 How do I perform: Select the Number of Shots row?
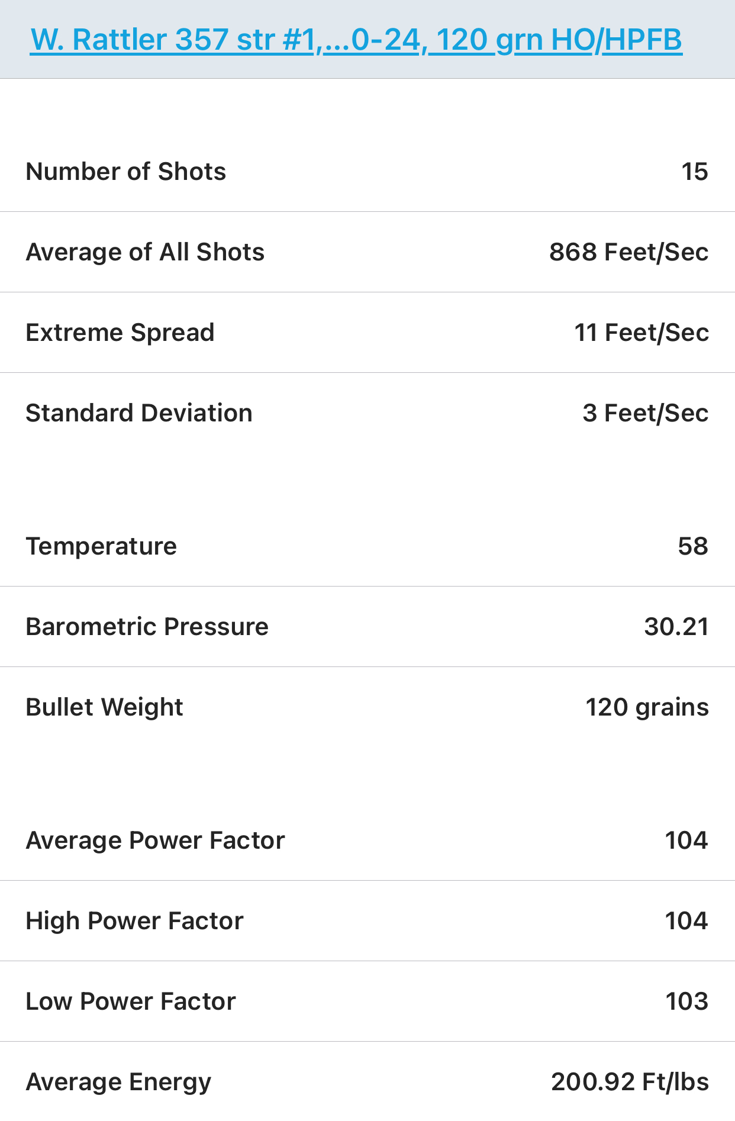coord(367,172)
